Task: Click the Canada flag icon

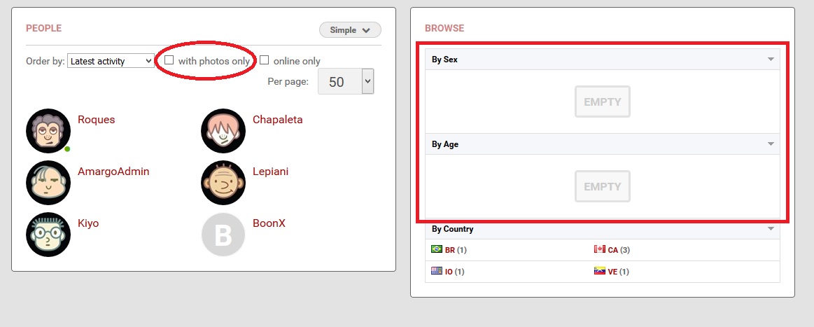Action: point(599,249)
